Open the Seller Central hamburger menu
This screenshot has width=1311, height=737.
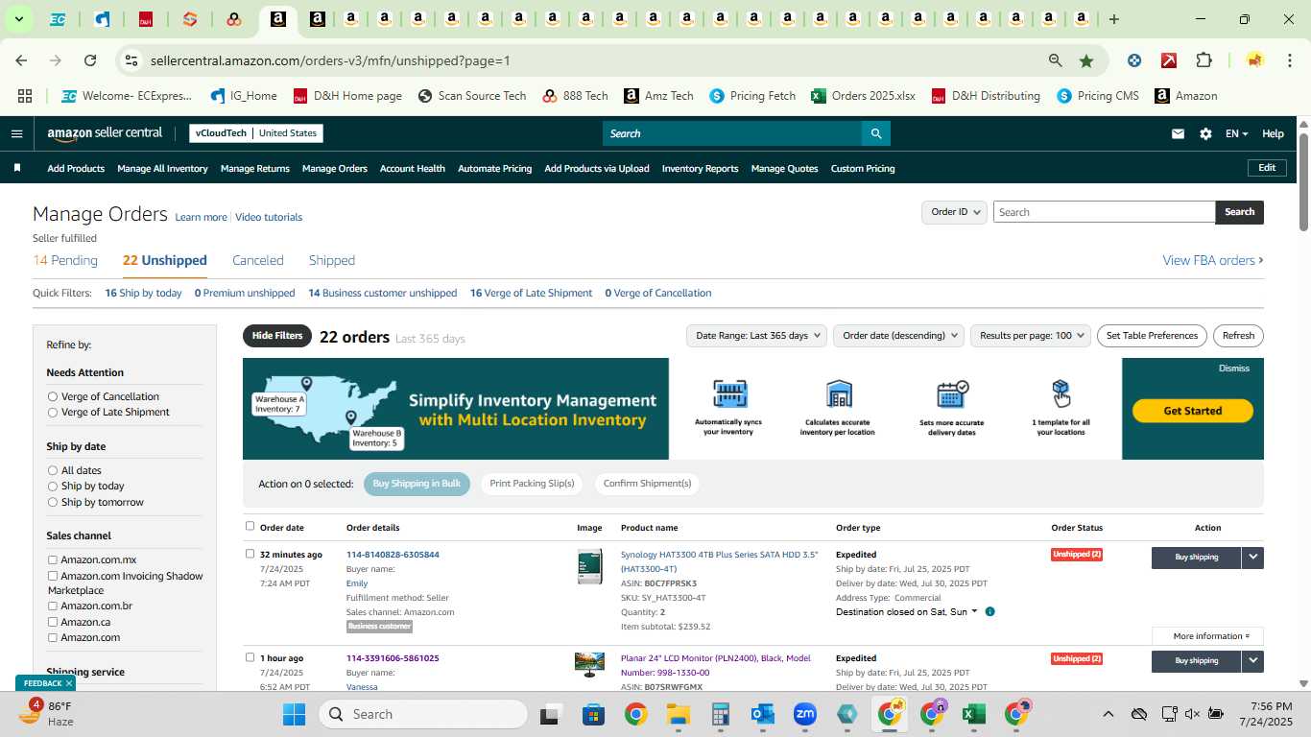(x=16, y=133)
